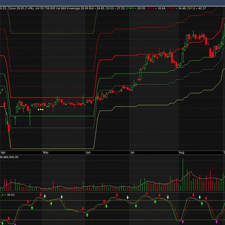Click the Bot = 24.95 level label
This screenshot has height=225, width=225.
click(x=97, y=8)
